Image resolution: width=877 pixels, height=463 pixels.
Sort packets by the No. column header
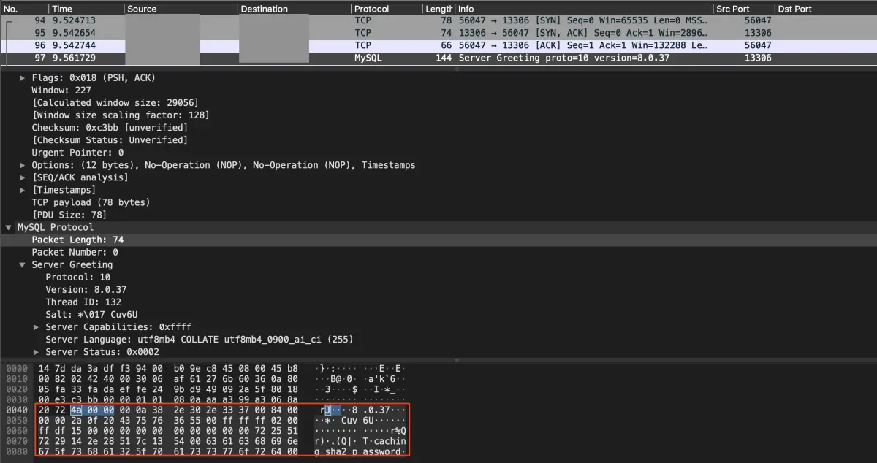[25, 9]
